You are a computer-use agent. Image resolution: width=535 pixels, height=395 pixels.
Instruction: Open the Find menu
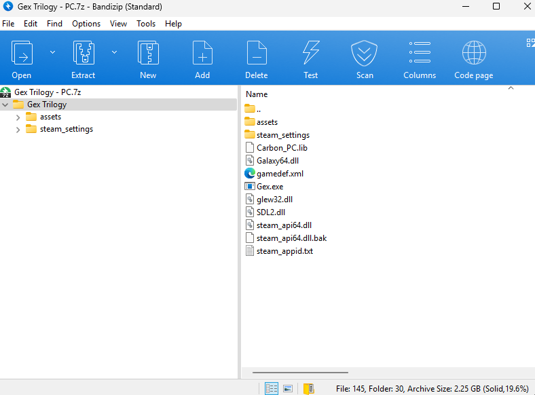click(54, 24)
